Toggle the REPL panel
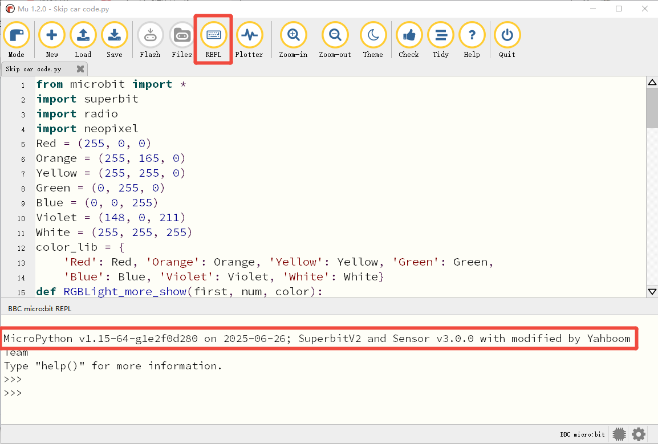658x444 pixels. coord(214,40)
